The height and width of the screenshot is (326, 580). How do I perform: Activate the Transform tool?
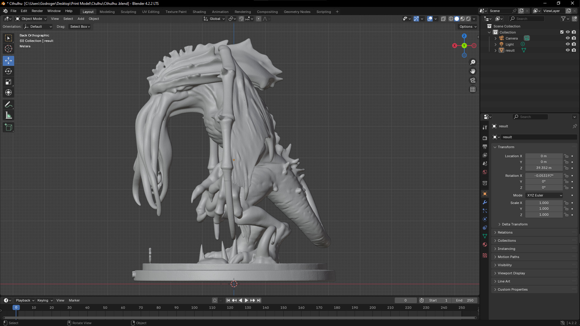click(x=8, y=92)
